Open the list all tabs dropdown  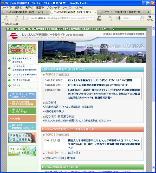click(153, 12)
